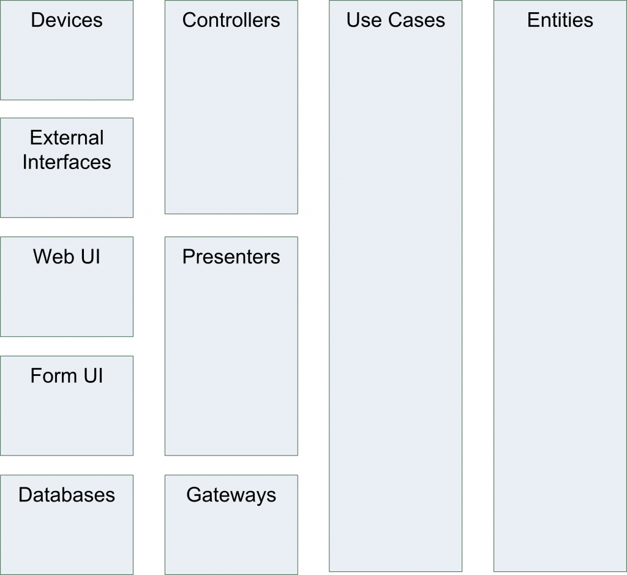The image size is (627, 575).
Task: Click the 'External Interfaces' label text
Action: pyautogui.click(x=67, y=150)
